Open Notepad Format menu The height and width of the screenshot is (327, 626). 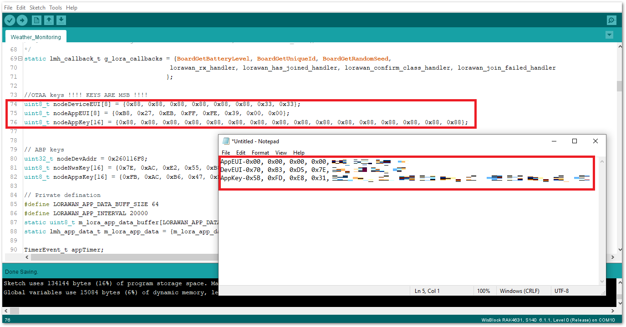point(260,153)
